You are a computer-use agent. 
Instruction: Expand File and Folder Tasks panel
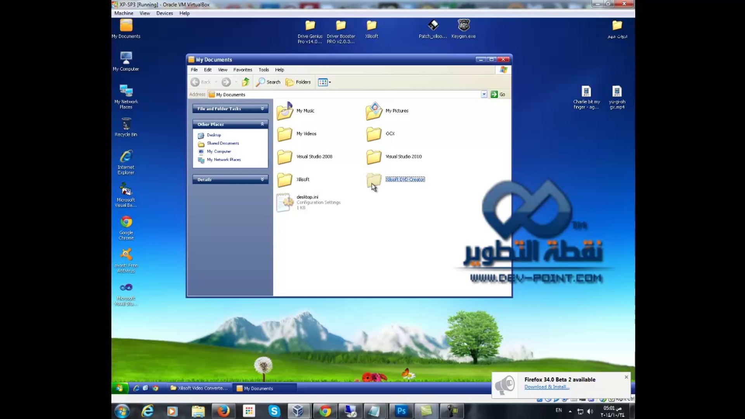click(230, 109)
